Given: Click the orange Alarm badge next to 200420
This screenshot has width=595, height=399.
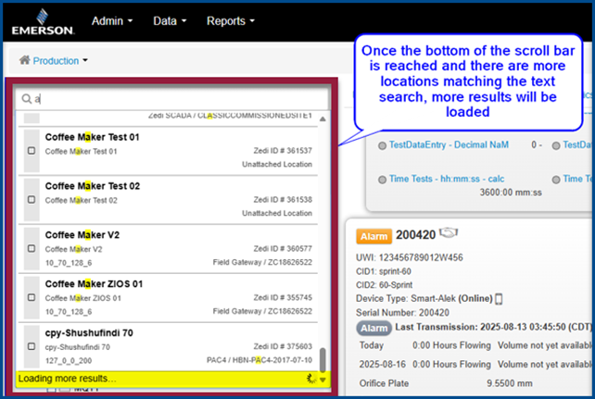Looking at the screenshot, I should (x=373, y=236).
